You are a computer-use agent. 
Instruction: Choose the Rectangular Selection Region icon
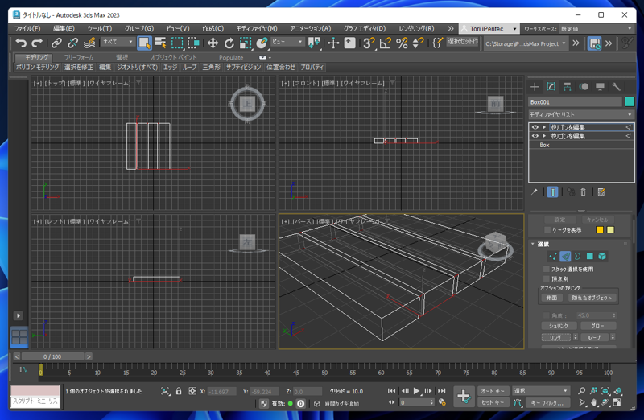tap(177, 43)
